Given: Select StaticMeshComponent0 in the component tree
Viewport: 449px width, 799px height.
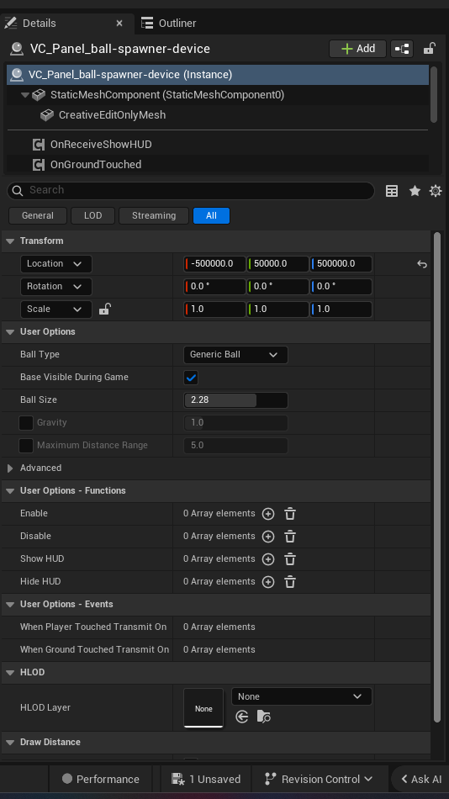Looking at the screenshot, I should pyautogui.click(x=218, y=95).
